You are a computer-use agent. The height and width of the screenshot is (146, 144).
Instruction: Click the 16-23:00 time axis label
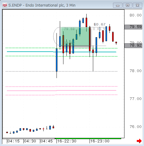pos(100,141)
